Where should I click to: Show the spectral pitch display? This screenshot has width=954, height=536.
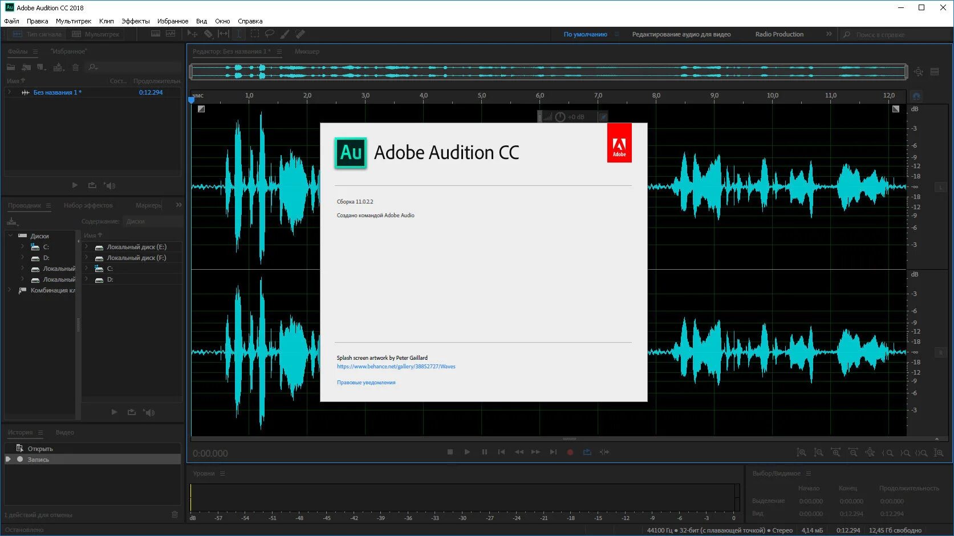(170, 34)
